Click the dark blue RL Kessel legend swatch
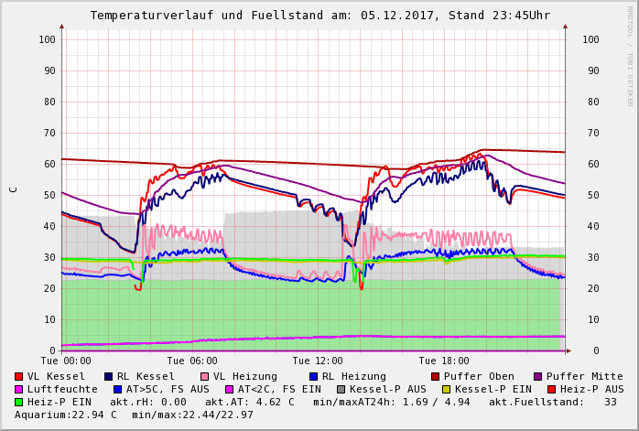The width and height of the screenshot is (639, 431). 108,376
